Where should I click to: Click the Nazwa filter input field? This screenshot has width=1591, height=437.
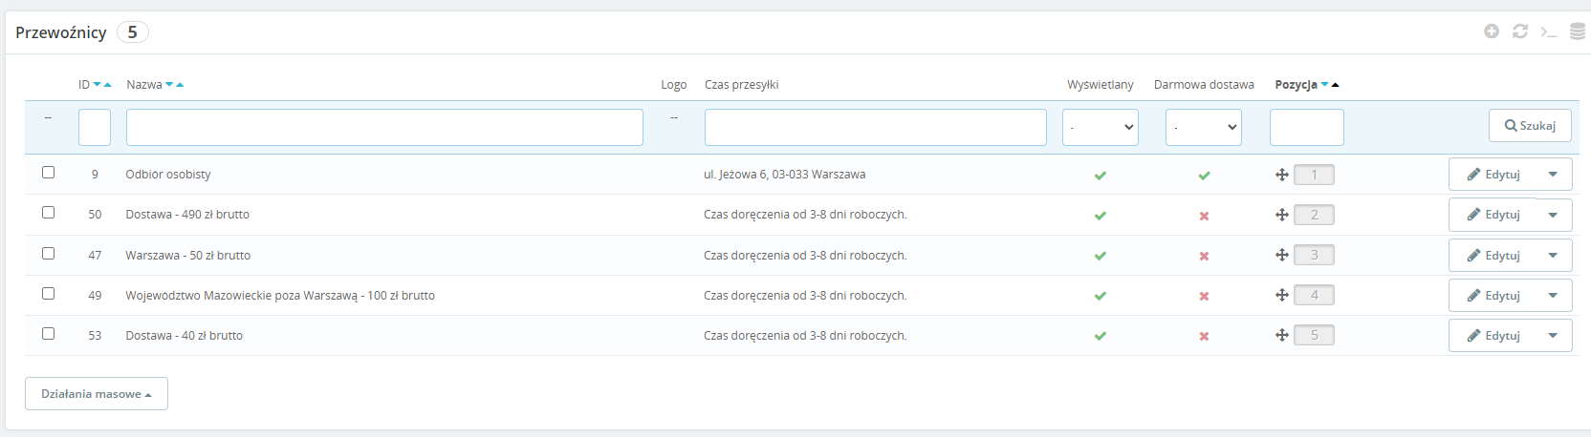tap(384, 127)
